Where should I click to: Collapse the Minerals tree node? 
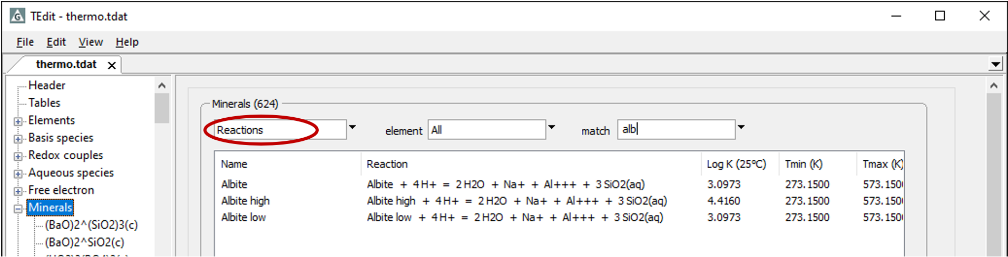pos(18,209)
